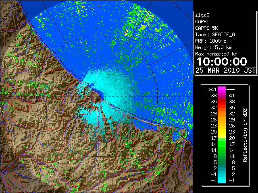This screenshot has height=193, width=258.
Task: Pick the cyan bottom band of the reflectivity scale
Action: coord(222,180)
